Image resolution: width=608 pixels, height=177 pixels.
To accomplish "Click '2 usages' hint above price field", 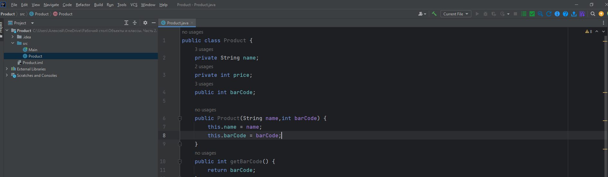I will point(204,67).
